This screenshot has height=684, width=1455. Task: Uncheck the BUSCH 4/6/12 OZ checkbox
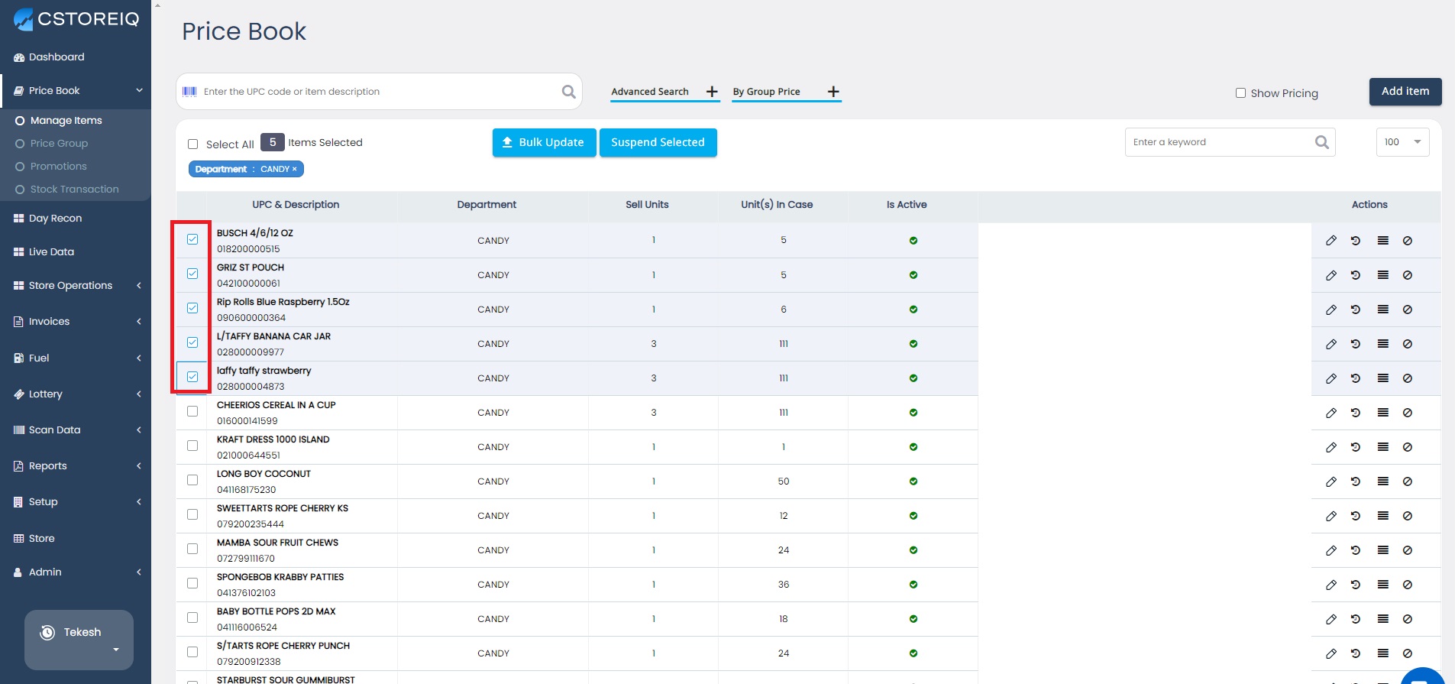(192, 239)
